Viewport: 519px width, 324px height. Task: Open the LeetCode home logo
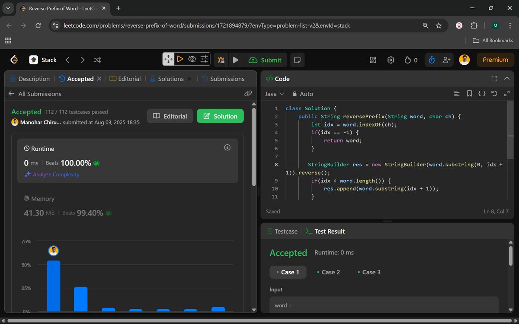[14, 60]
